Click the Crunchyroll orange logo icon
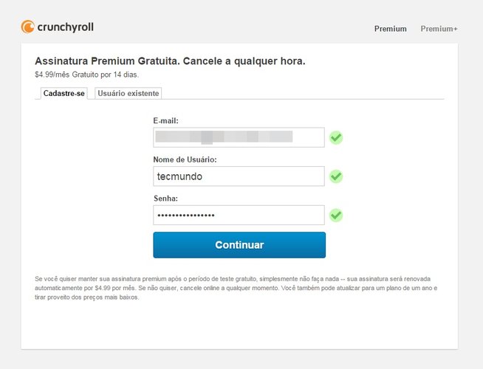This screenshot has height=369, width=483. 27,27
